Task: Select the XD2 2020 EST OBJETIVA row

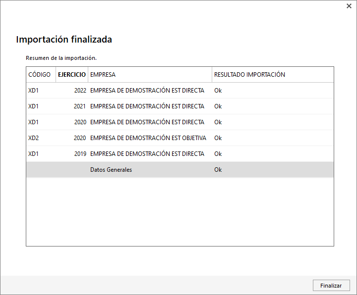Action: [180, 138]
